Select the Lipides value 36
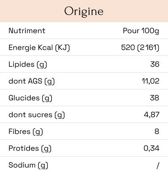Screen dimensions: 168x173 [x=155, y=64]
